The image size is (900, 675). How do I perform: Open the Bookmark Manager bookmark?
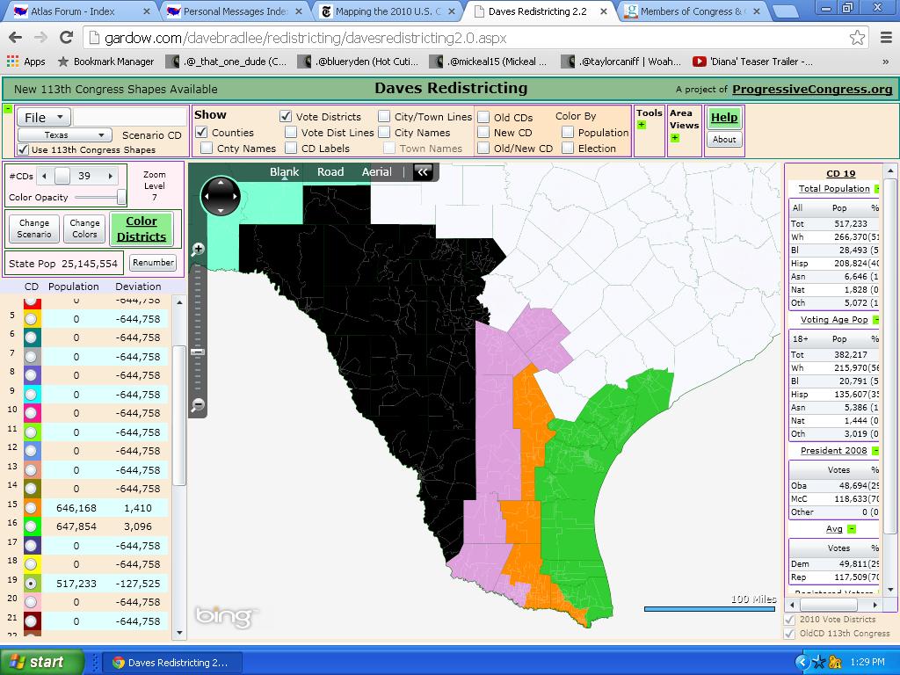105,62
